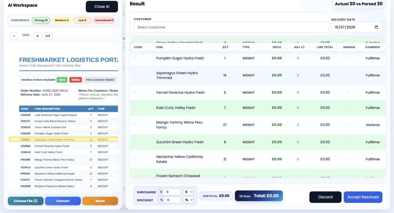The image size is (394, 213).
Task: Click DG0059 Roasted Pistachios row in preview
Action: coord(68,186)
